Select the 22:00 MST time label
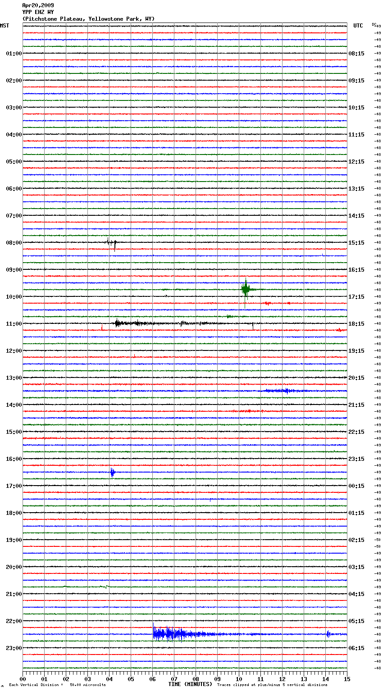This screenshot has height=691, width=383. coord(14,621)
